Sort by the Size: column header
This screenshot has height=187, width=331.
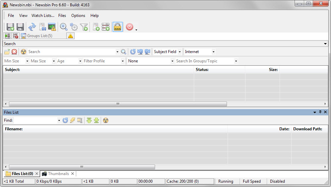pyautogui.click(x=262, y=70)
